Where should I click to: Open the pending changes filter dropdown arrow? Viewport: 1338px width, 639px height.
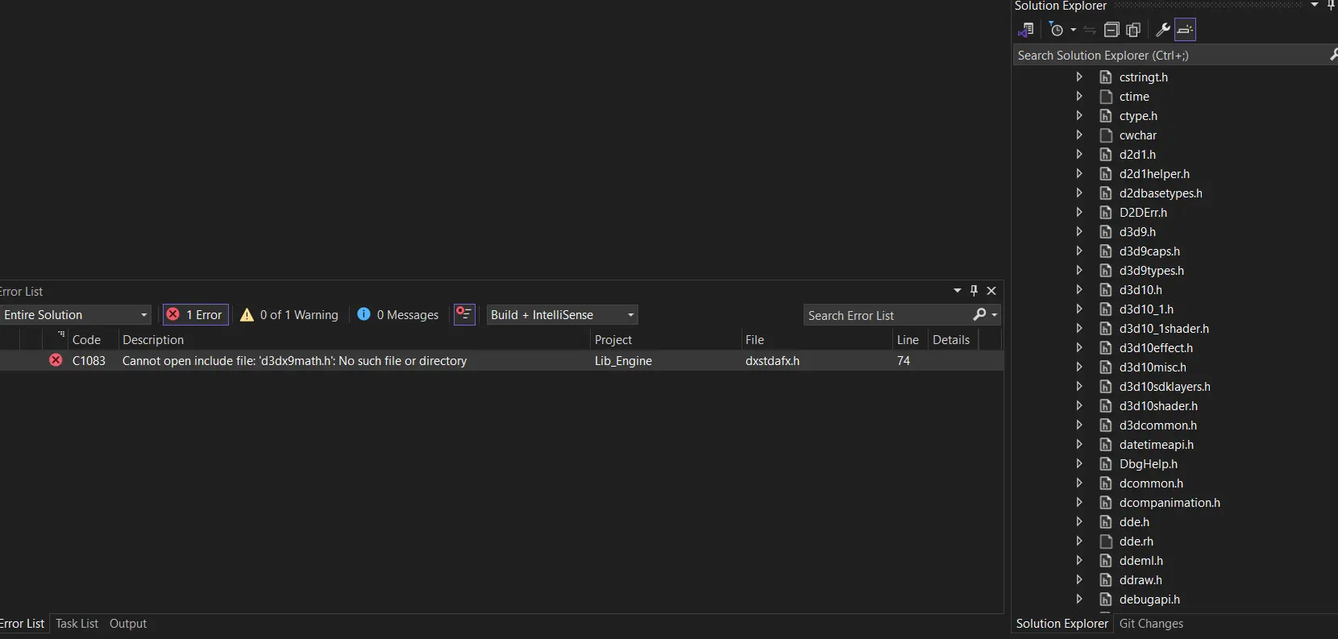tap(1074, 31)
